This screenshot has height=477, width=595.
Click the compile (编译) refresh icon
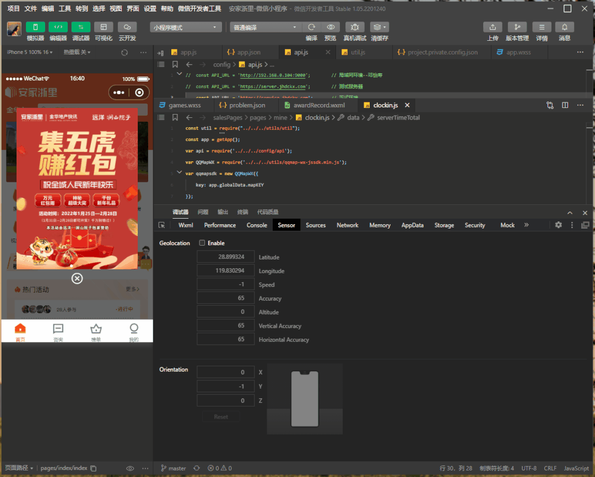pyautogui.click(x=311, y=28)
